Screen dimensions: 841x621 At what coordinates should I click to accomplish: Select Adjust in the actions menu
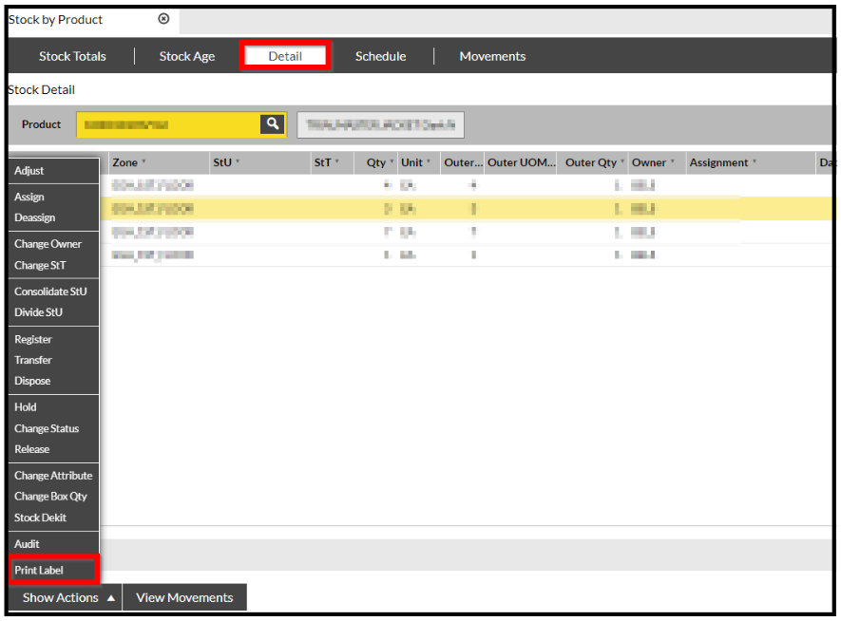29,171
